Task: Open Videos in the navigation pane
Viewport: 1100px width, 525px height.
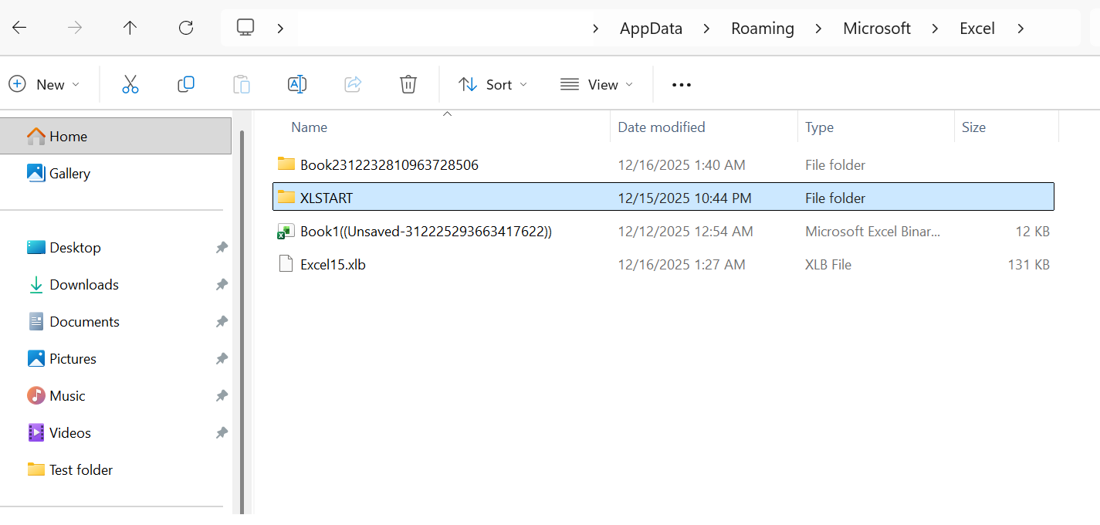Action: (x=69, y=433)
